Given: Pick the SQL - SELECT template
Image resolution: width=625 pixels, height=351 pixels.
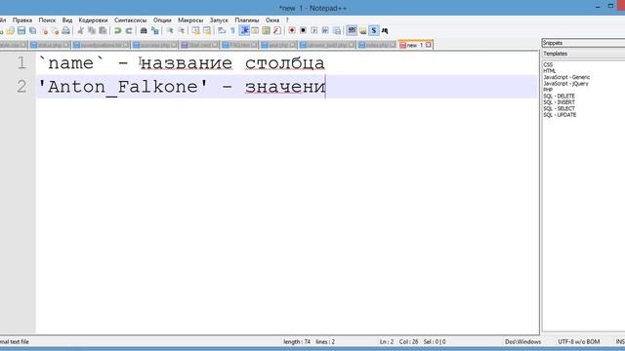Looking at the screenshot, I should [560, 108].
